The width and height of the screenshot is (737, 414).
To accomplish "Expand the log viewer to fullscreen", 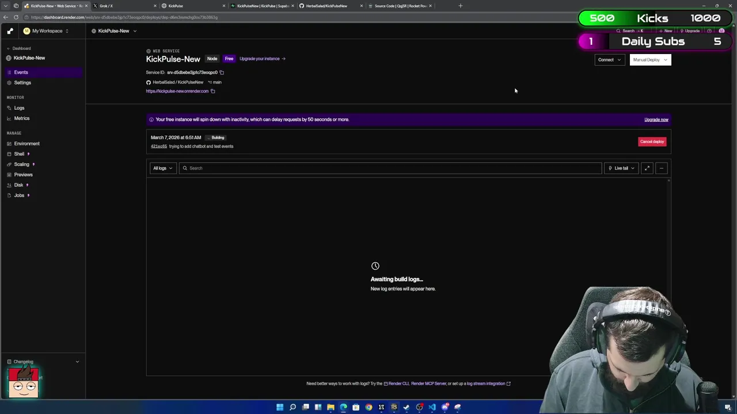I will [x=647, y=168].
